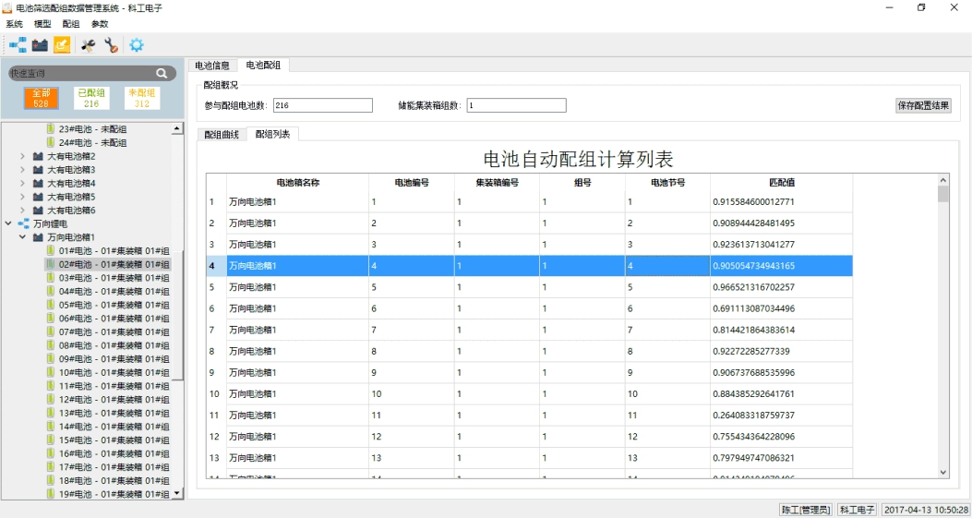
Task: Click the 万向锂电 network node icon
Action: click(x=24, y=223)
